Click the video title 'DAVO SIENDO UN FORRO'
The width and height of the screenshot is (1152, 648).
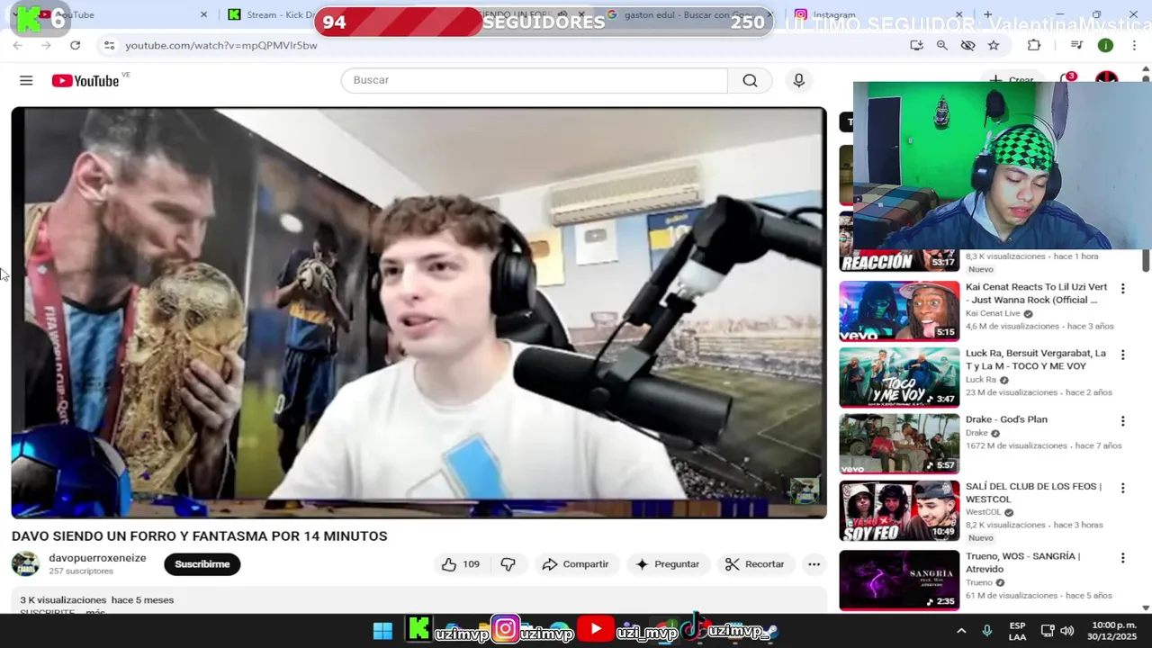pos(199,535)
